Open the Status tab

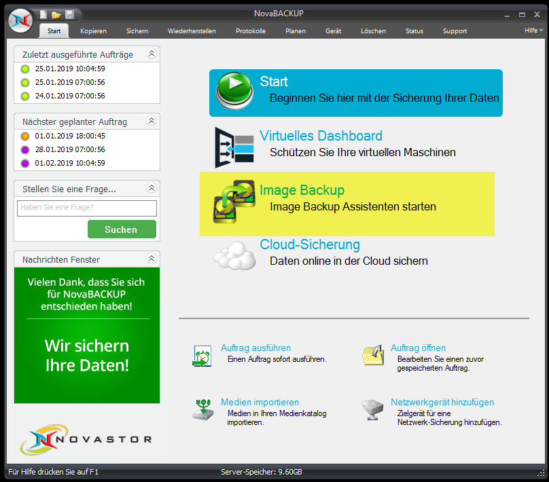point(414,31)
